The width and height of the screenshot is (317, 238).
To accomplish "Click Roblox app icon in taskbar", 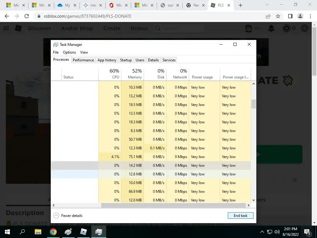I will [83, 232].
